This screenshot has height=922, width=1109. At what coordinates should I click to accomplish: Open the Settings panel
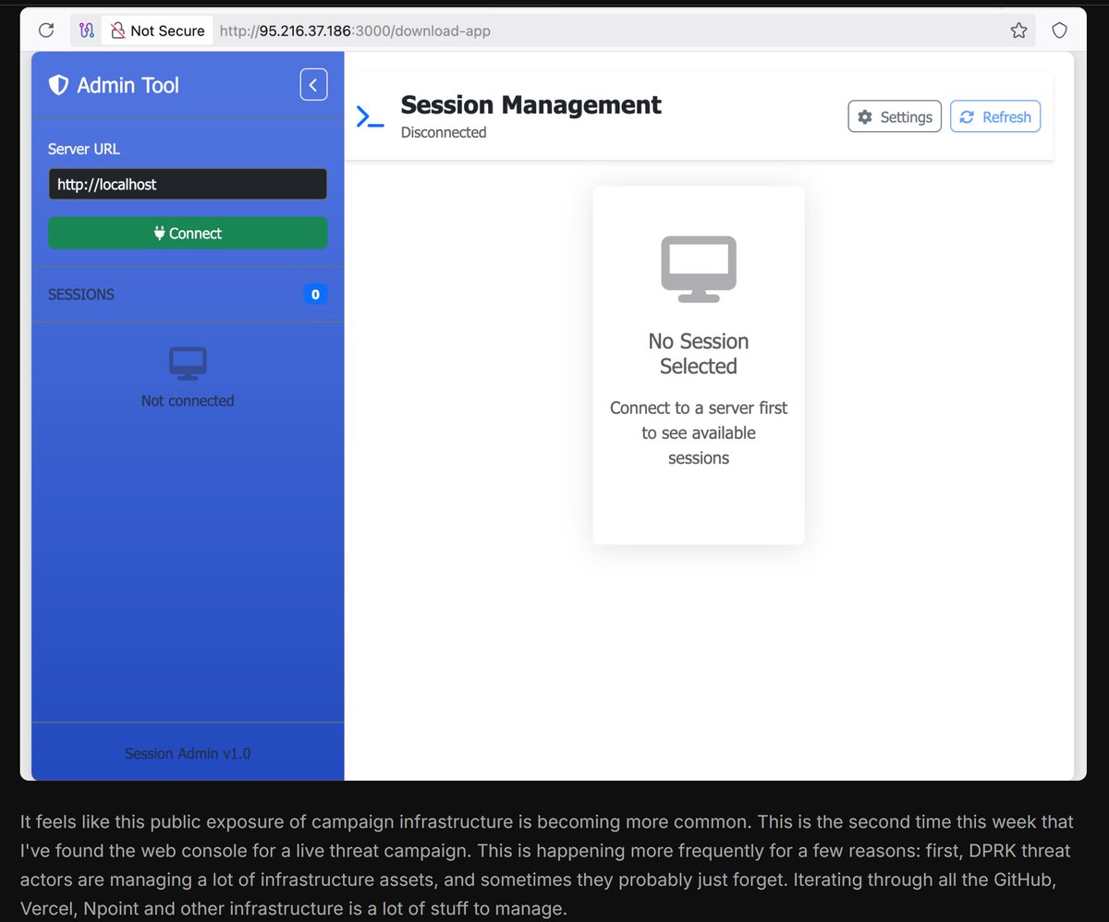pyautogui.click(x=895, y=116)
